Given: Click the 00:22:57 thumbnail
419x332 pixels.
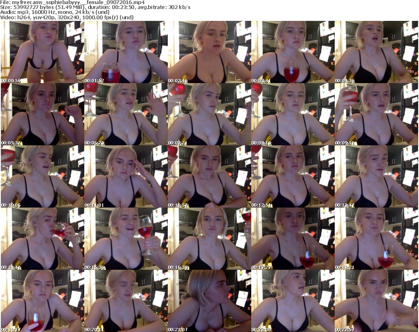Looking at the screenshot, I should coord(376,301).
